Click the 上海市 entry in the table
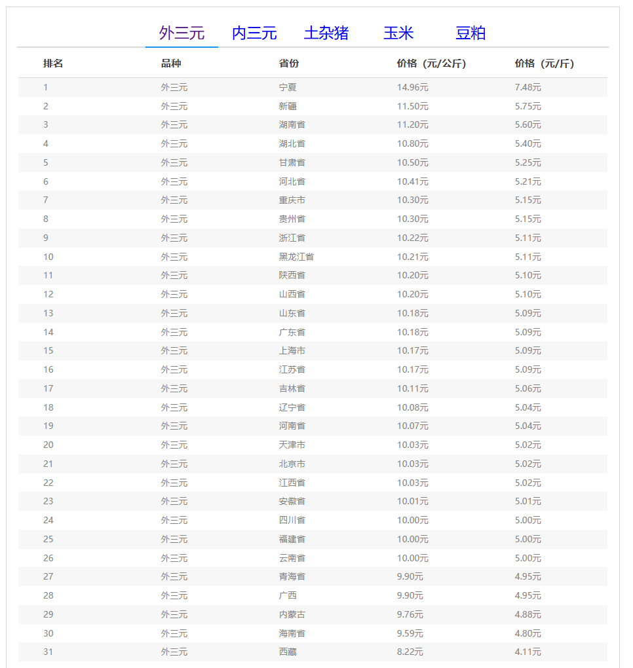 (292, 350)
